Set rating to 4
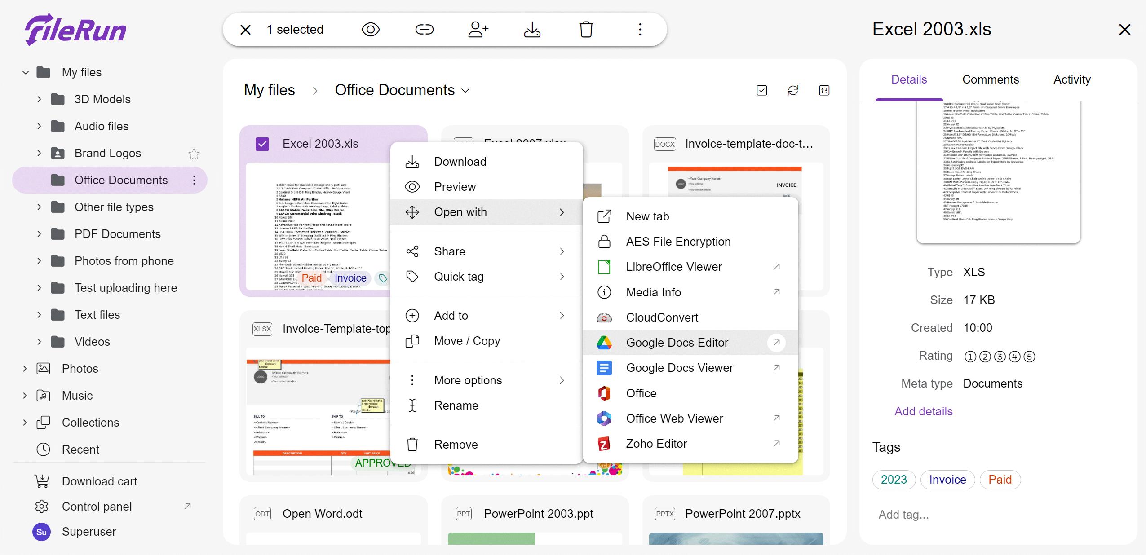This screenshot has height=555, width=1146. (x=1014, y=357)
